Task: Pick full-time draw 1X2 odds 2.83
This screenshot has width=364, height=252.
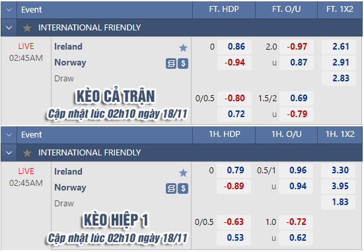Action: coord(339,78)
